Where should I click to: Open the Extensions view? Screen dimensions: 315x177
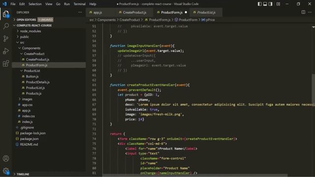pos(6,63)
